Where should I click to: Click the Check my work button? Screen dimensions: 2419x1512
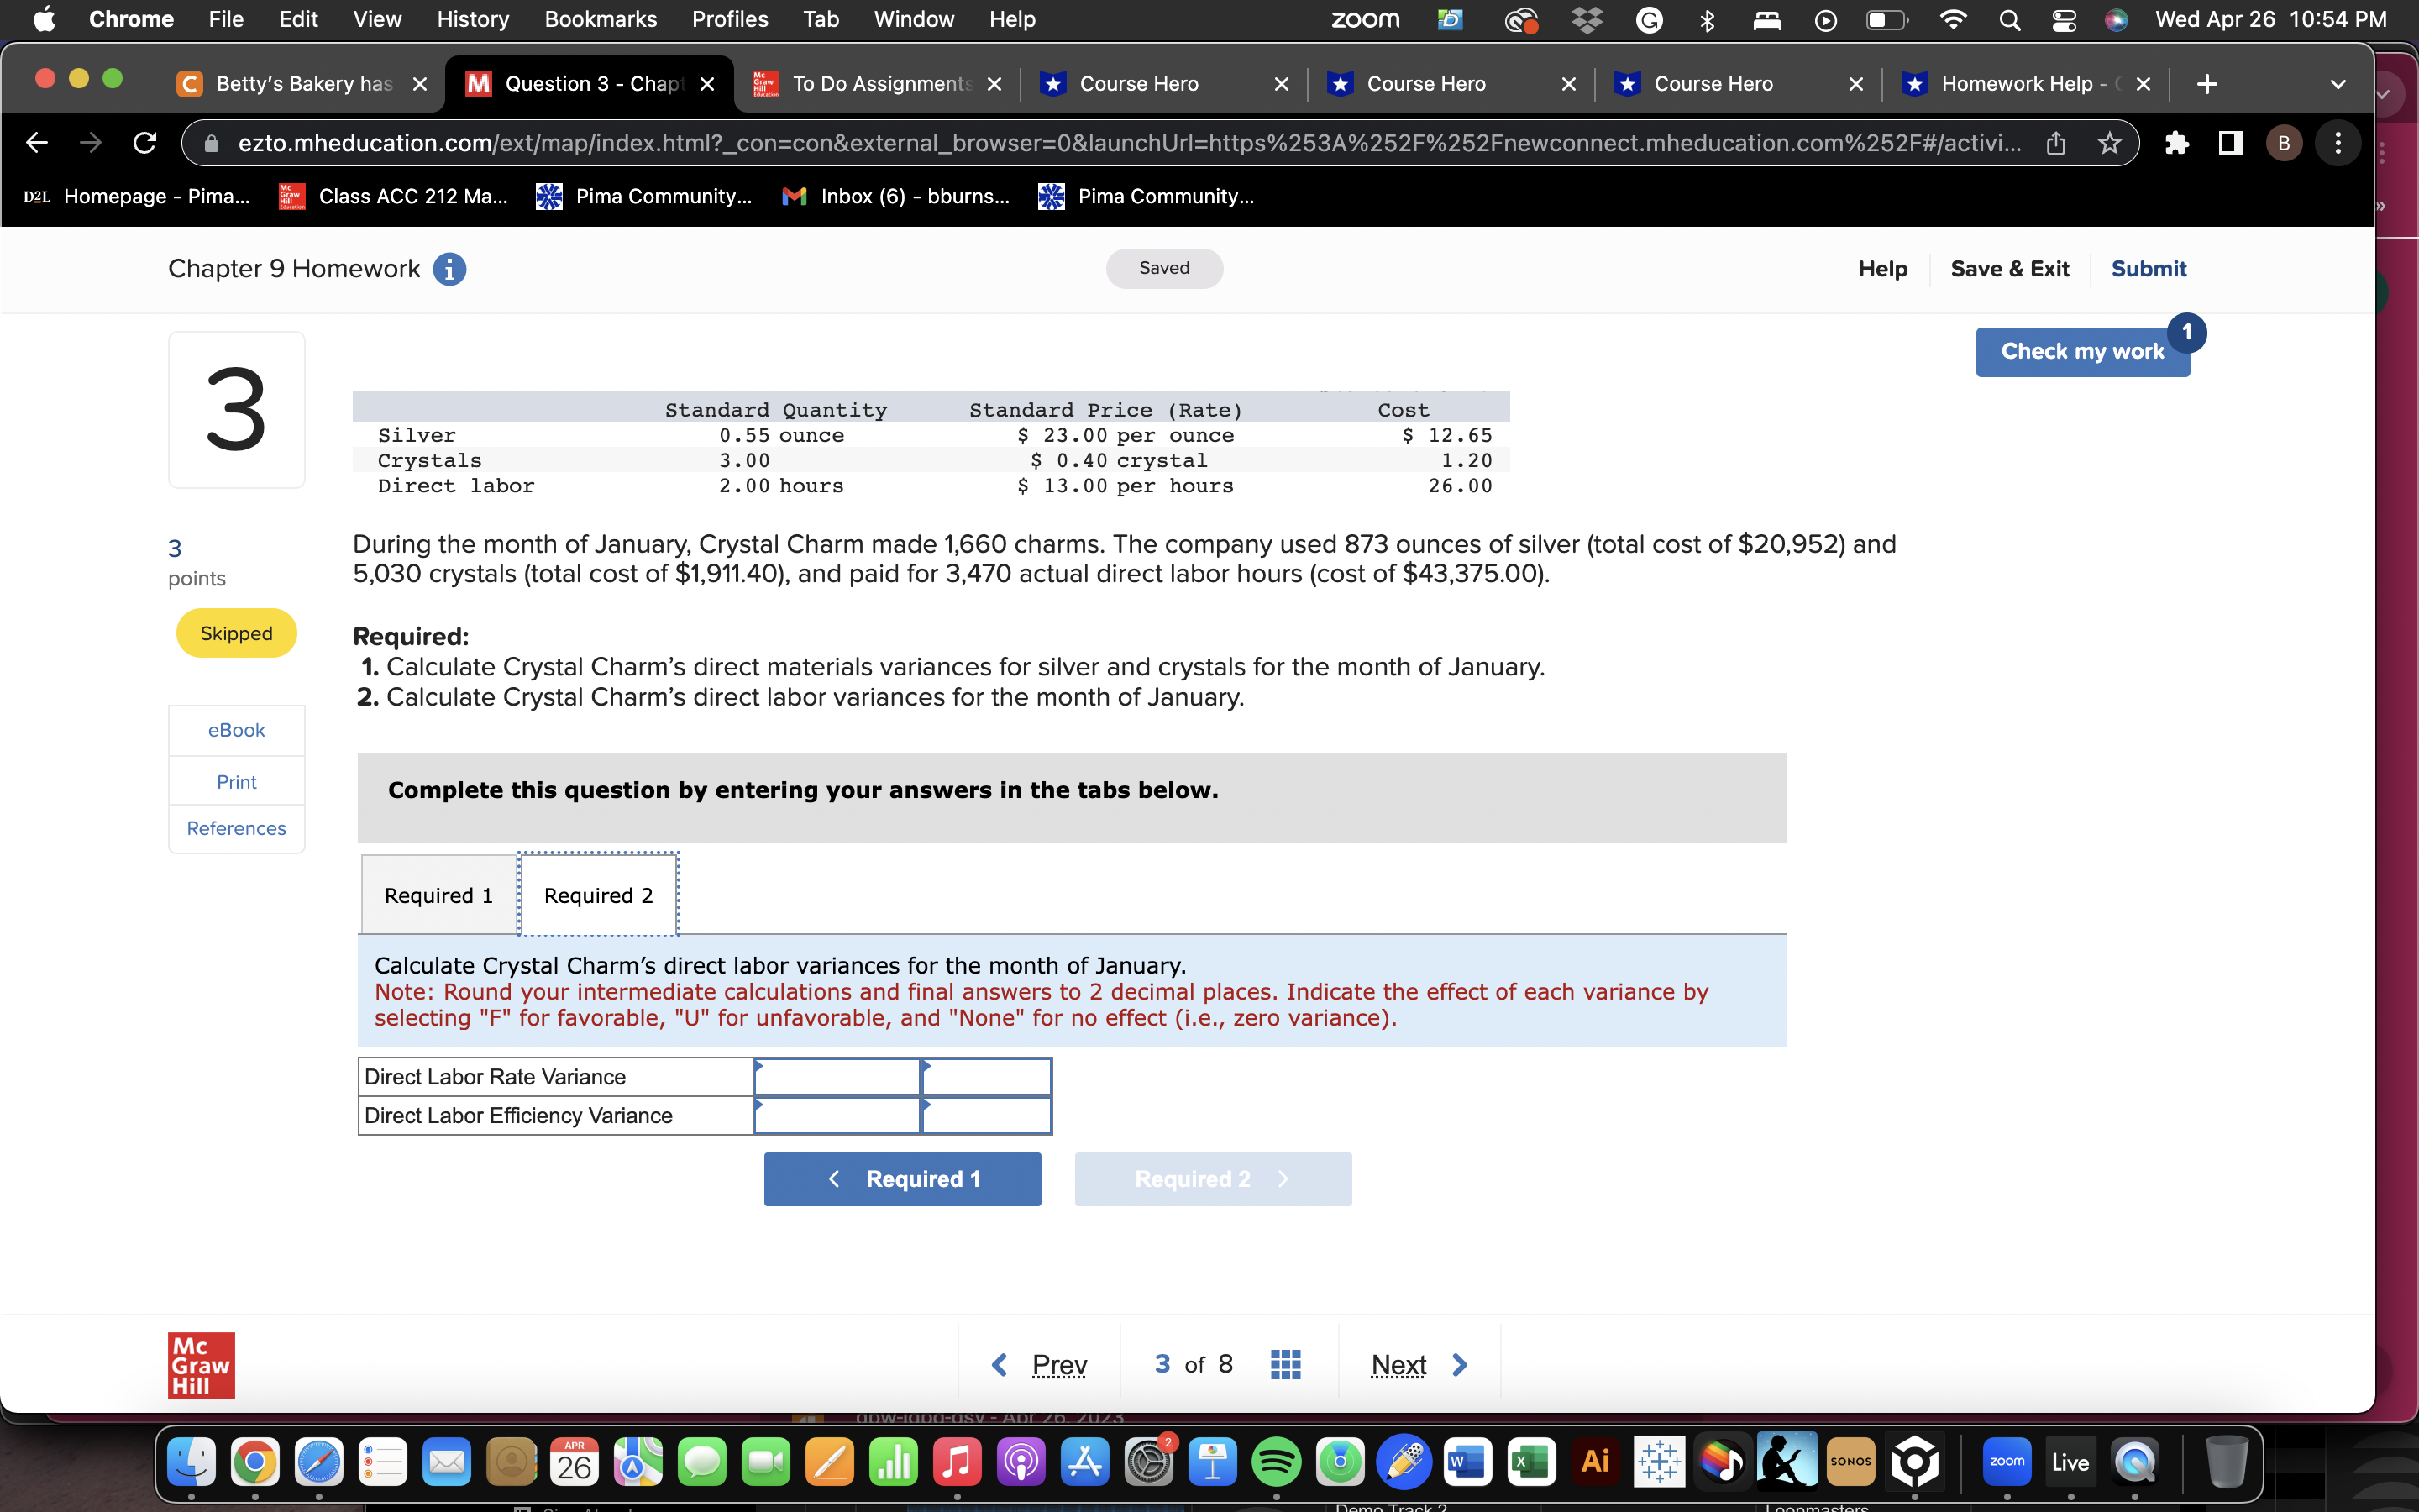2082,351
